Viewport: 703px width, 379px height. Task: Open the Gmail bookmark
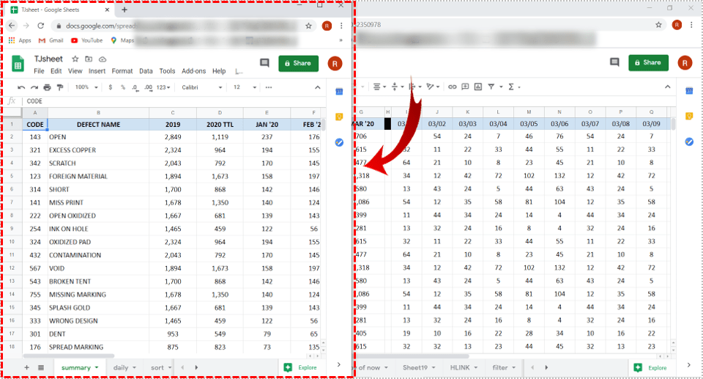click(51, 40)
